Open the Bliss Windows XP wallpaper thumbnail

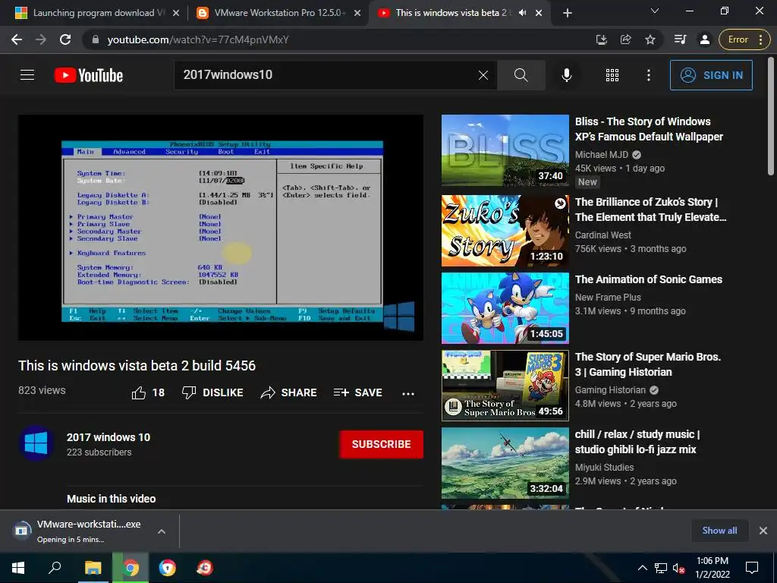[x=505, y=151]
